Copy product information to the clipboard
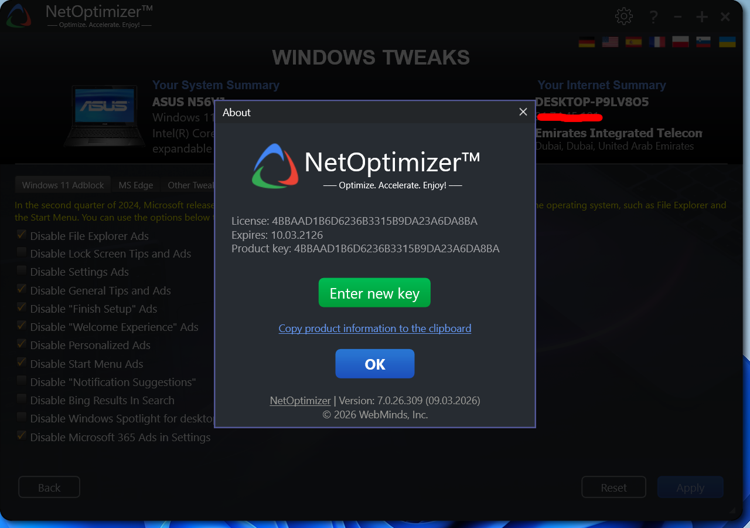Viewport: 750px width, 528px height. tap(375, 329)
